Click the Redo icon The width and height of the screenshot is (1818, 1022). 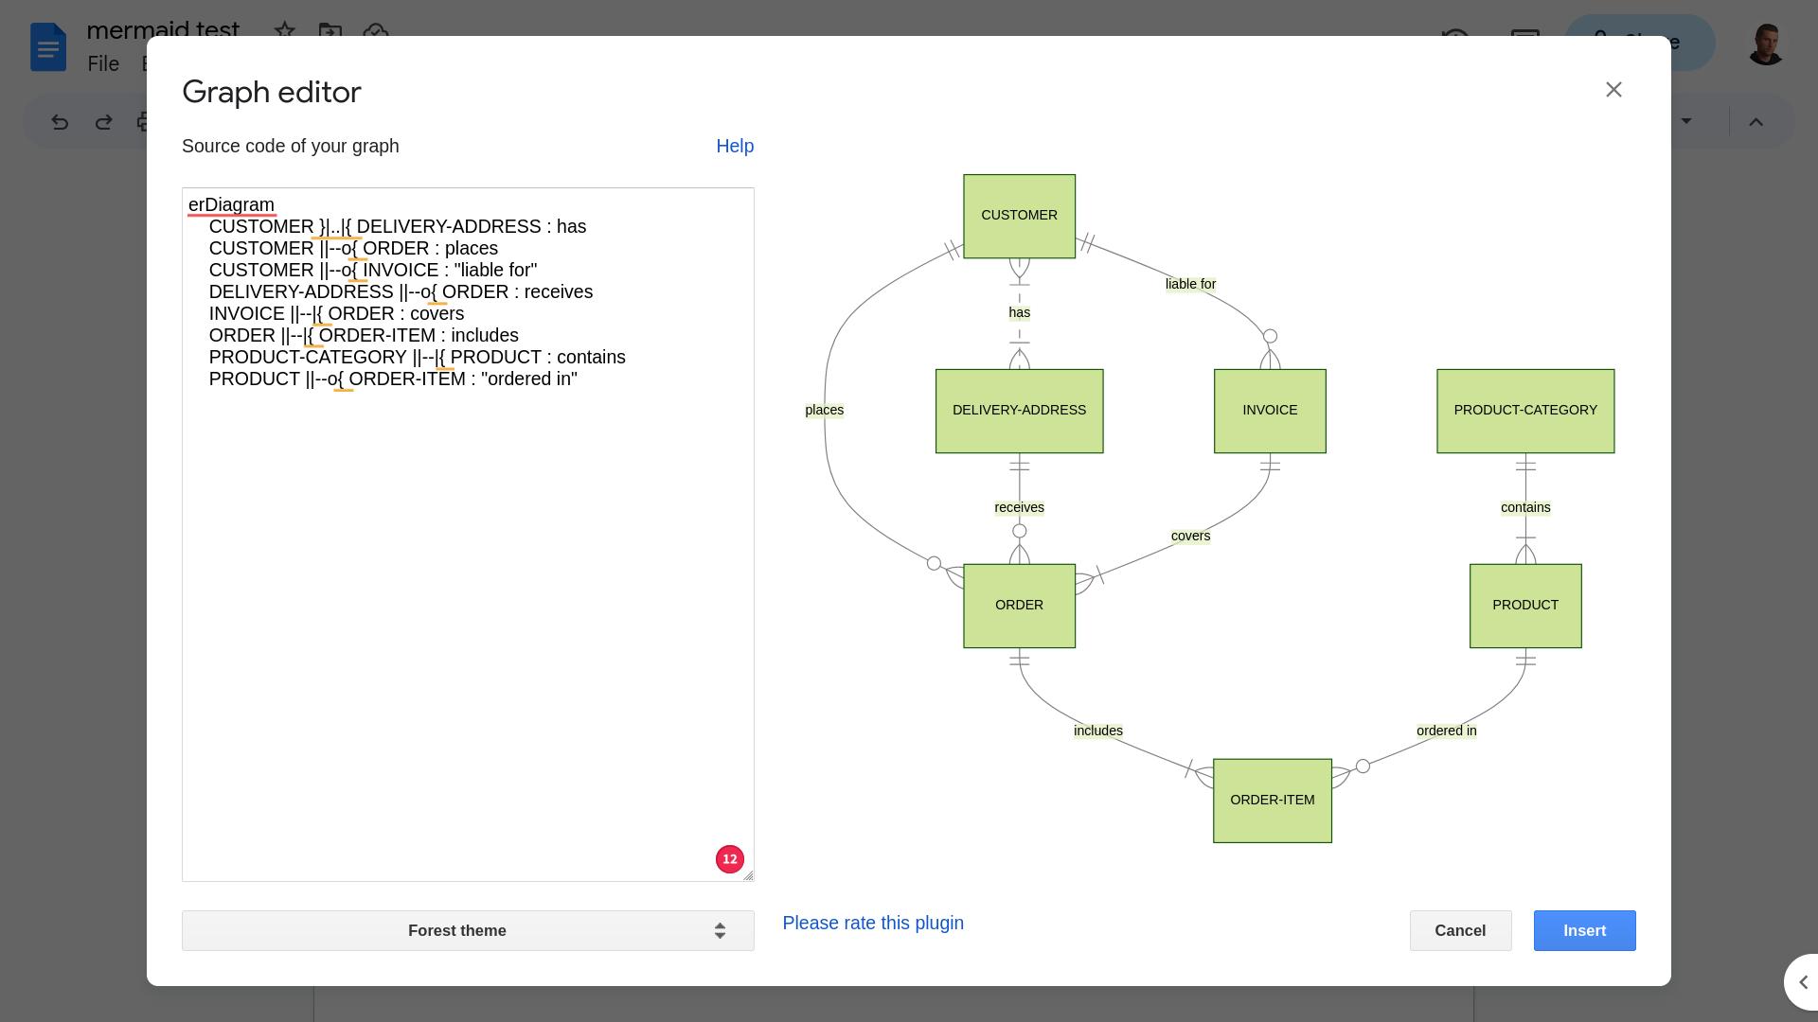(x=104, y=121)
